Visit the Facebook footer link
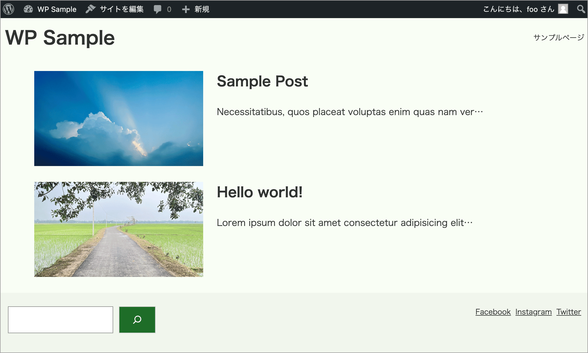 493,312
